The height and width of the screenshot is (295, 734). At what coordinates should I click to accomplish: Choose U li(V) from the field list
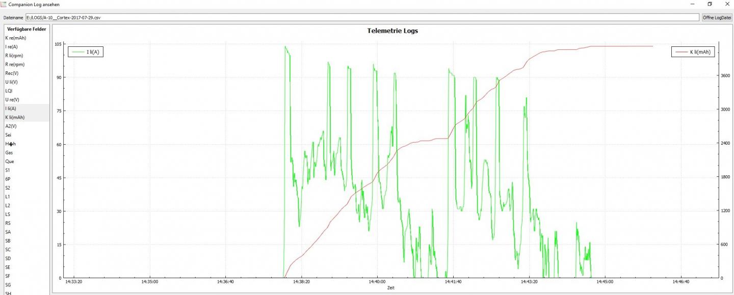(27, 82)
